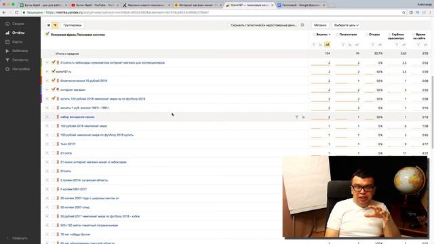The image size is (434, 244).
Task: Check the 100 рублей 2018 чемпионат мира checkbox
Action: (x=53, y=126)
